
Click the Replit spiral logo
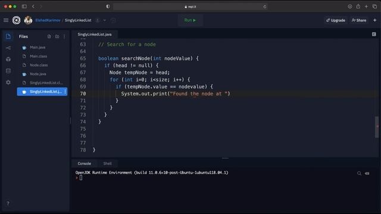point(17,20)
